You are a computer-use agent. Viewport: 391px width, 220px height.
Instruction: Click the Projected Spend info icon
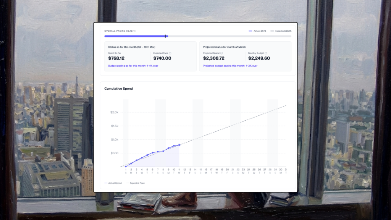(x=221, y=53)
